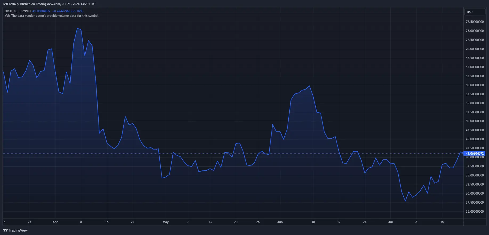489x235 pixels.
Task: Click the 32.50000000 price axis label
Action: pos(475,184)
